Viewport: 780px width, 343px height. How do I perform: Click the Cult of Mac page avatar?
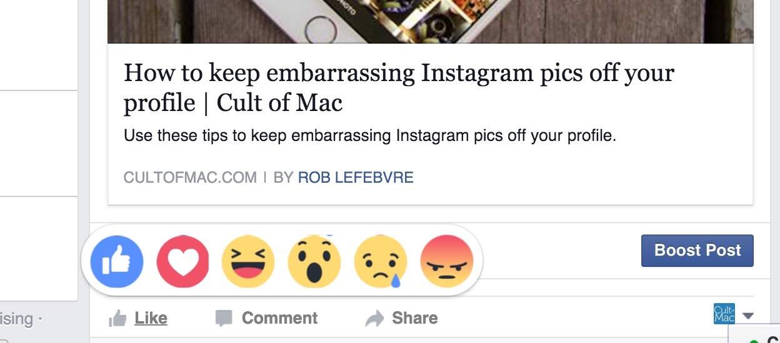pyautogui.click(x=724, y=314)
